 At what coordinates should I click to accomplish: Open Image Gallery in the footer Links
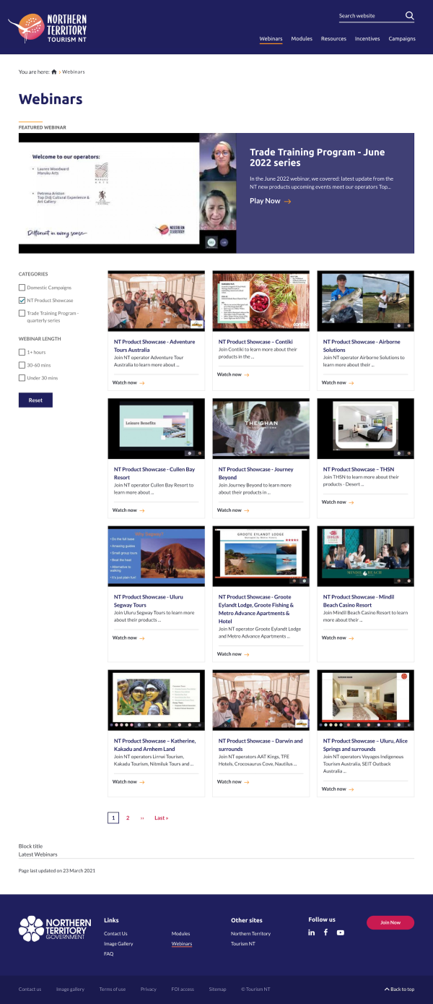point(118,944)
